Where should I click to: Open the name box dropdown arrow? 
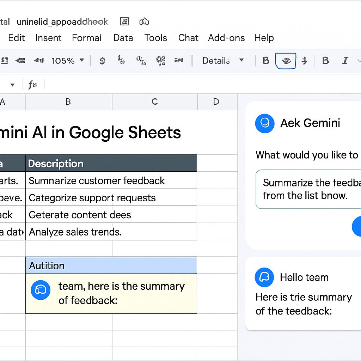coord(12,85)
